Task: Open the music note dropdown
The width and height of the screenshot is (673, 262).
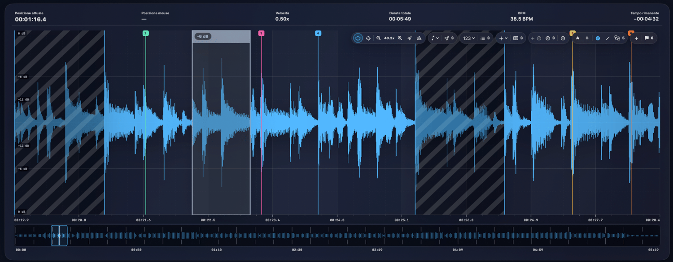Action: (x=435, y=38)
